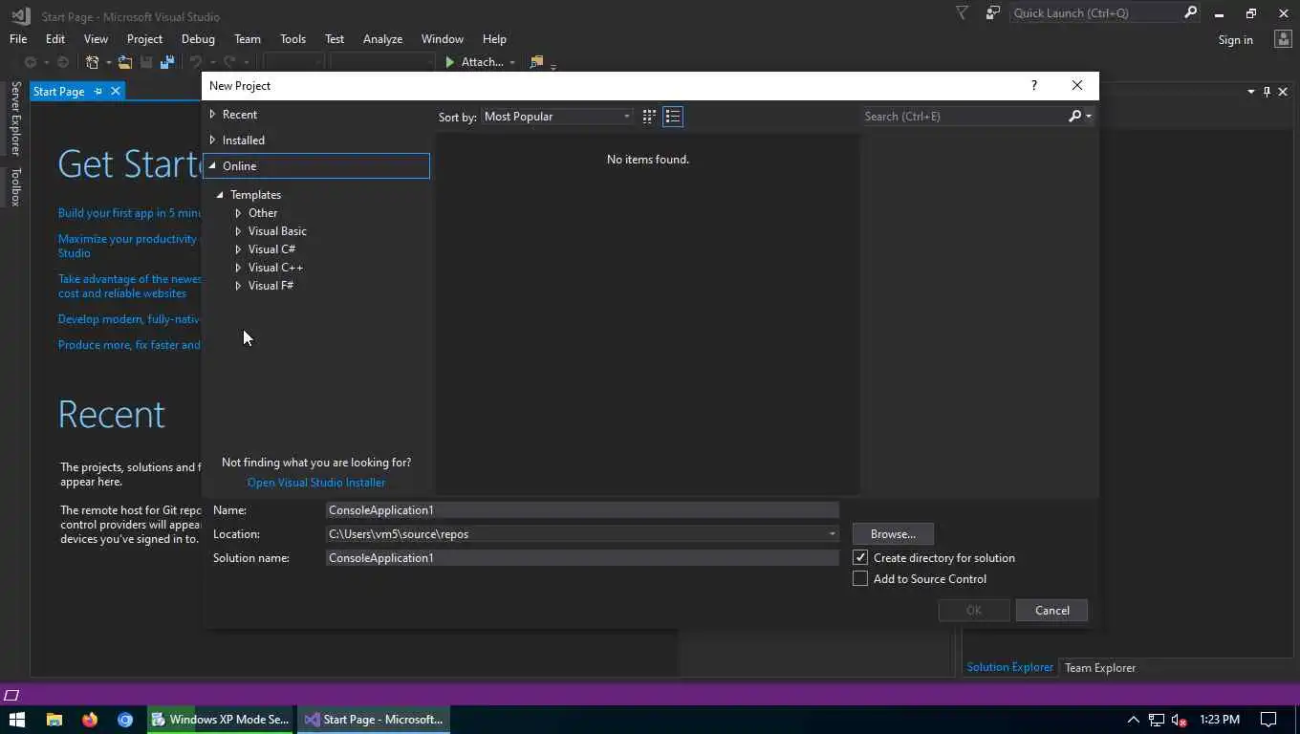Screen dimensions: 1300x734
Task: Click the Quick Launch magnifier icon
Action: point(1190,12)
